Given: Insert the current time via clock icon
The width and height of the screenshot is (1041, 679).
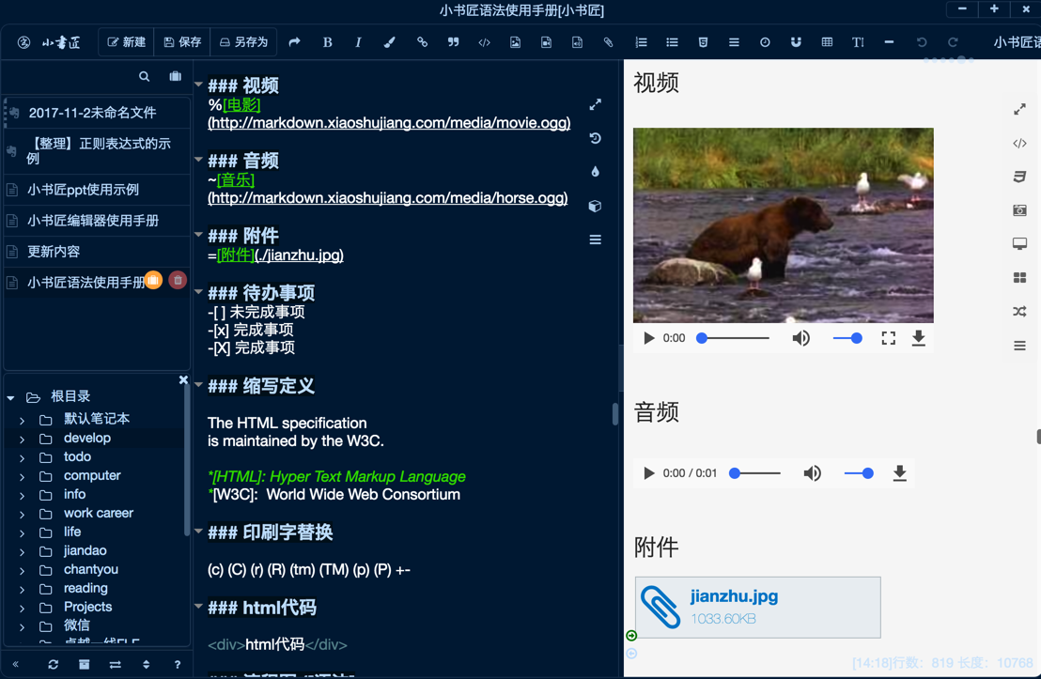Looking at the screenshot, I should pyautogui.click(x=765, y=42).
